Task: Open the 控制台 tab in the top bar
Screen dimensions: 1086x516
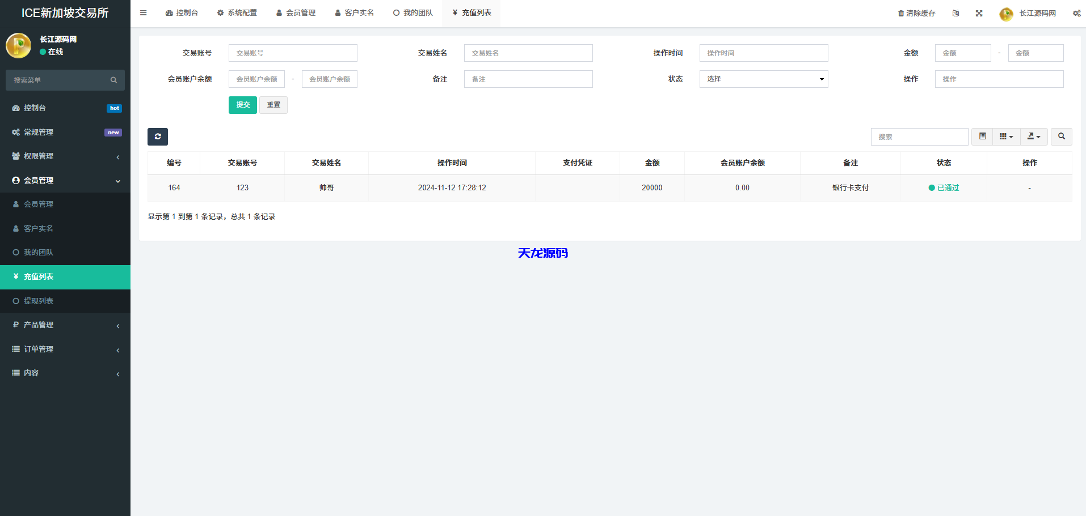Action: coord(182,12)
